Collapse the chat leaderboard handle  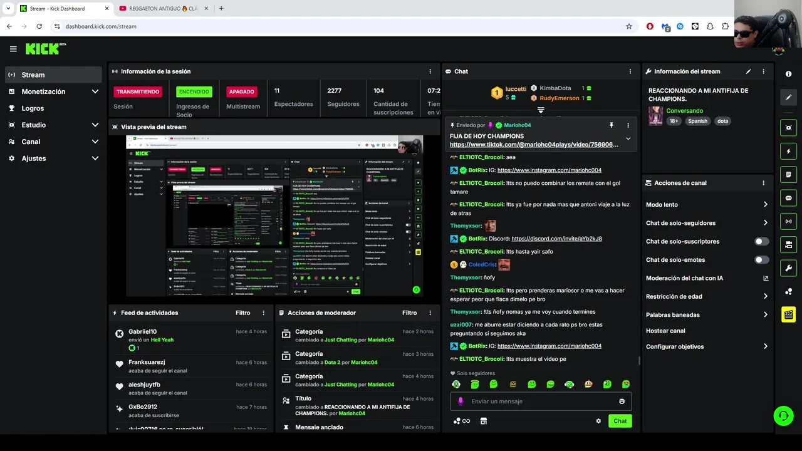541,110
